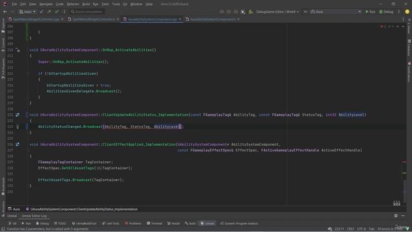The height and width of the screenshot is (232, 412).
Task: Open the Refactor menu
Action: [73, 5]
